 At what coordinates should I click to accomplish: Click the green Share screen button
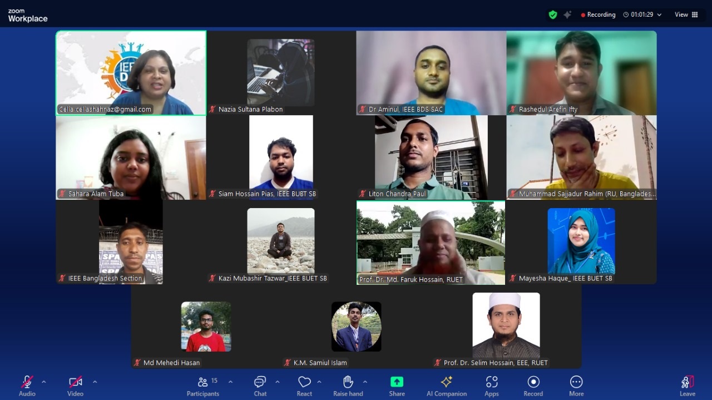[397, 386]
